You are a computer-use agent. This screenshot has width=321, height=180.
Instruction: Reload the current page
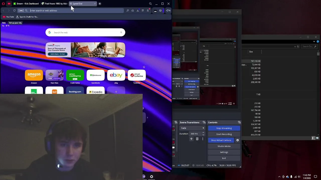point(14,10)
